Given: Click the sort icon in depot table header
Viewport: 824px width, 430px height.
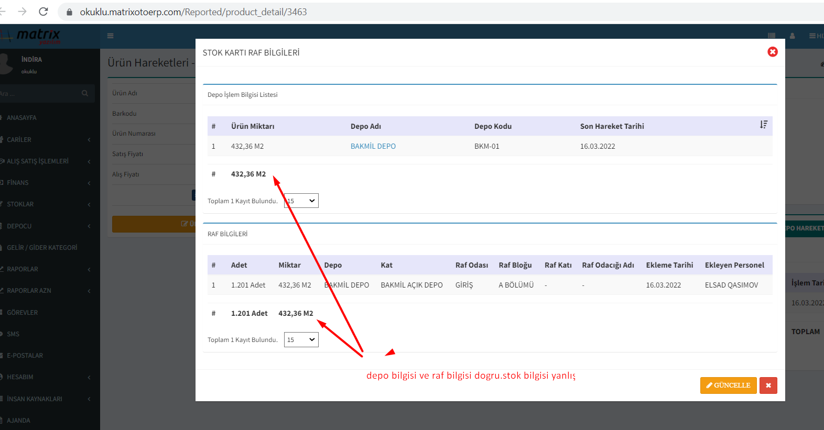Looking at the screenshot, I should (x=763, y=125).
